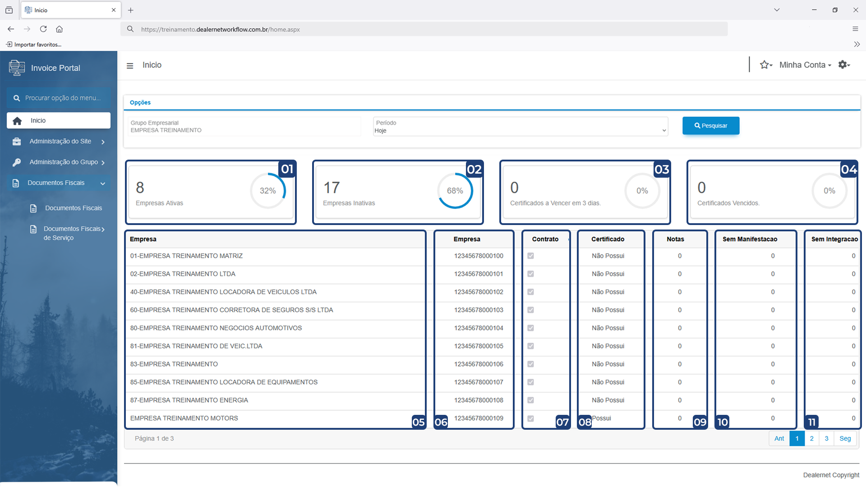The height and width of the screenshot is (487, 866).
Task: Select Inicio in the sidebar menu
Action: tap(59, 121)
